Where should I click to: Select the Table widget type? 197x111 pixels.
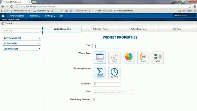pyautogui.click(x=100, y=58)
